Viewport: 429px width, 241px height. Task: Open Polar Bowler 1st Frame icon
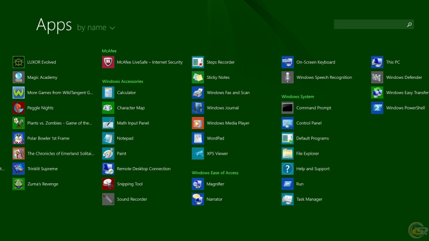coord(18,138)
